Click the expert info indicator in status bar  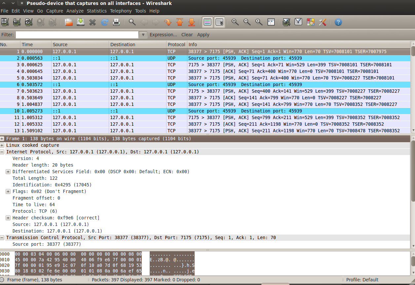[2, 280]
